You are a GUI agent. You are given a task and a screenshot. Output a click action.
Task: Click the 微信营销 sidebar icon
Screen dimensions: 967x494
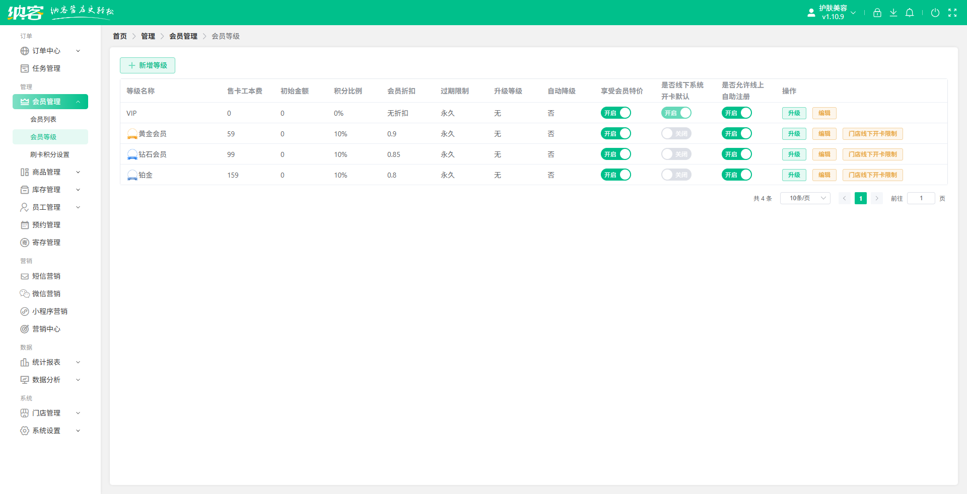tap(24, 294)
